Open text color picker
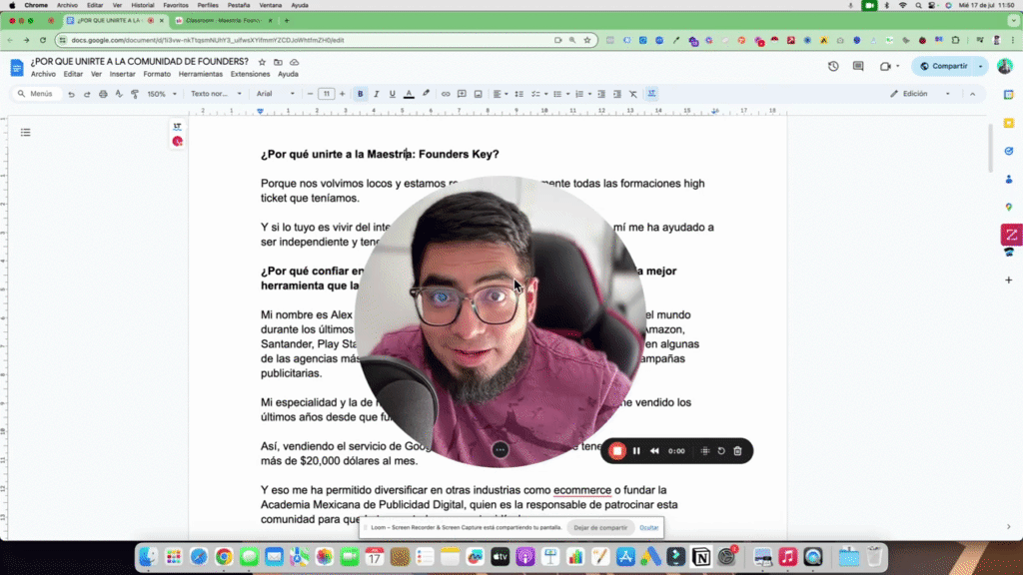The width and height of the screenshot is (1023, 575). pos(409,94)
